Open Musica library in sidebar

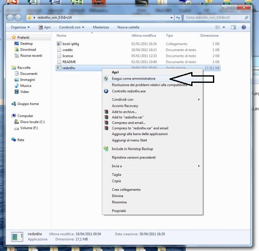(26, 86)
